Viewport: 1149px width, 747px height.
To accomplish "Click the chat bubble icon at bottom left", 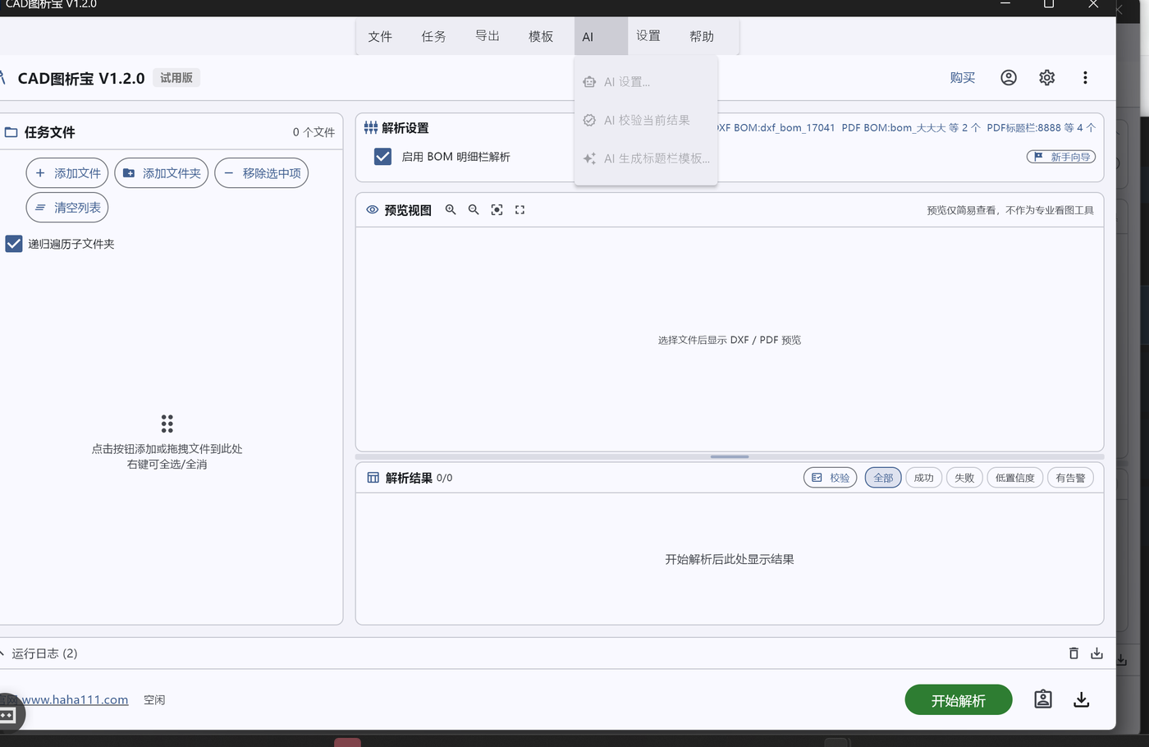I will 7,715.
